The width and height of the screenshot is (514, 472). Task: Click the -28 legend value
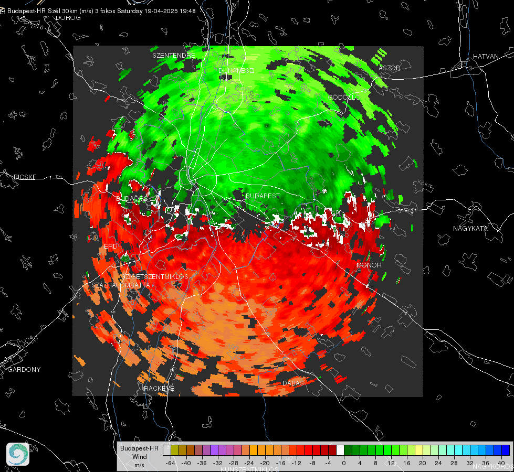pos(234,463)
